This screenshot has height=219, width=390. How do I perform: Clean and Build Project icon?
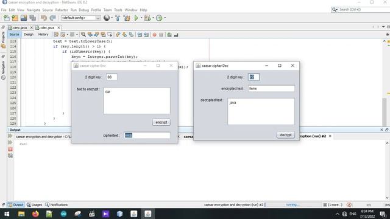click(127, 18)
